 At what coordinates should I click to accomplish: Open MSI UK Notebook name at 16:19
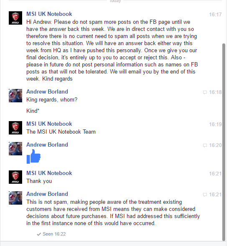49,124
